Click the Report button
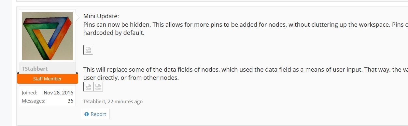Viewport: 408px width, 126px height. point(95,114)
